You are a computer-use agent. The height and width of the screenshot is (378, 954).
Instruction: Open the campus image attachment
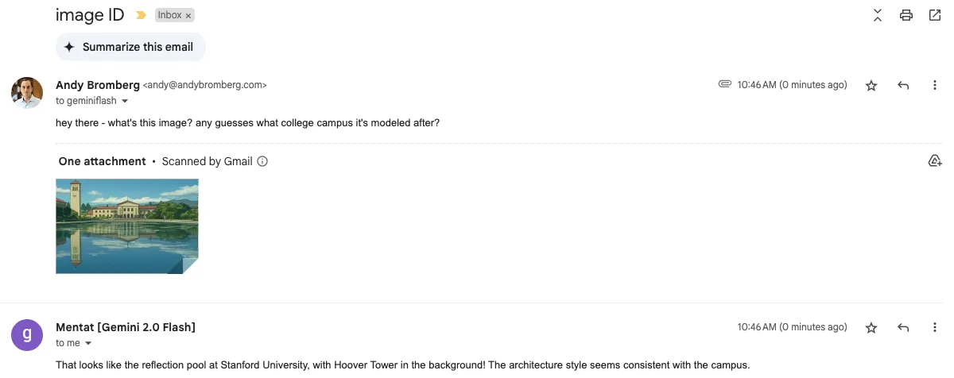126,226
